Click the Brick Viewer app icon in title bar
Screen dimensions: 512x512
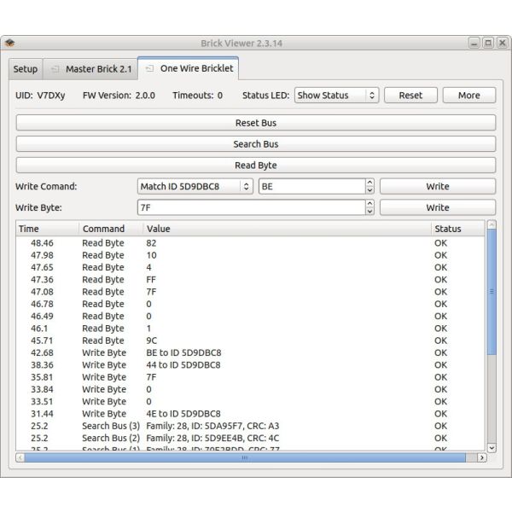(x=9, y=43)
